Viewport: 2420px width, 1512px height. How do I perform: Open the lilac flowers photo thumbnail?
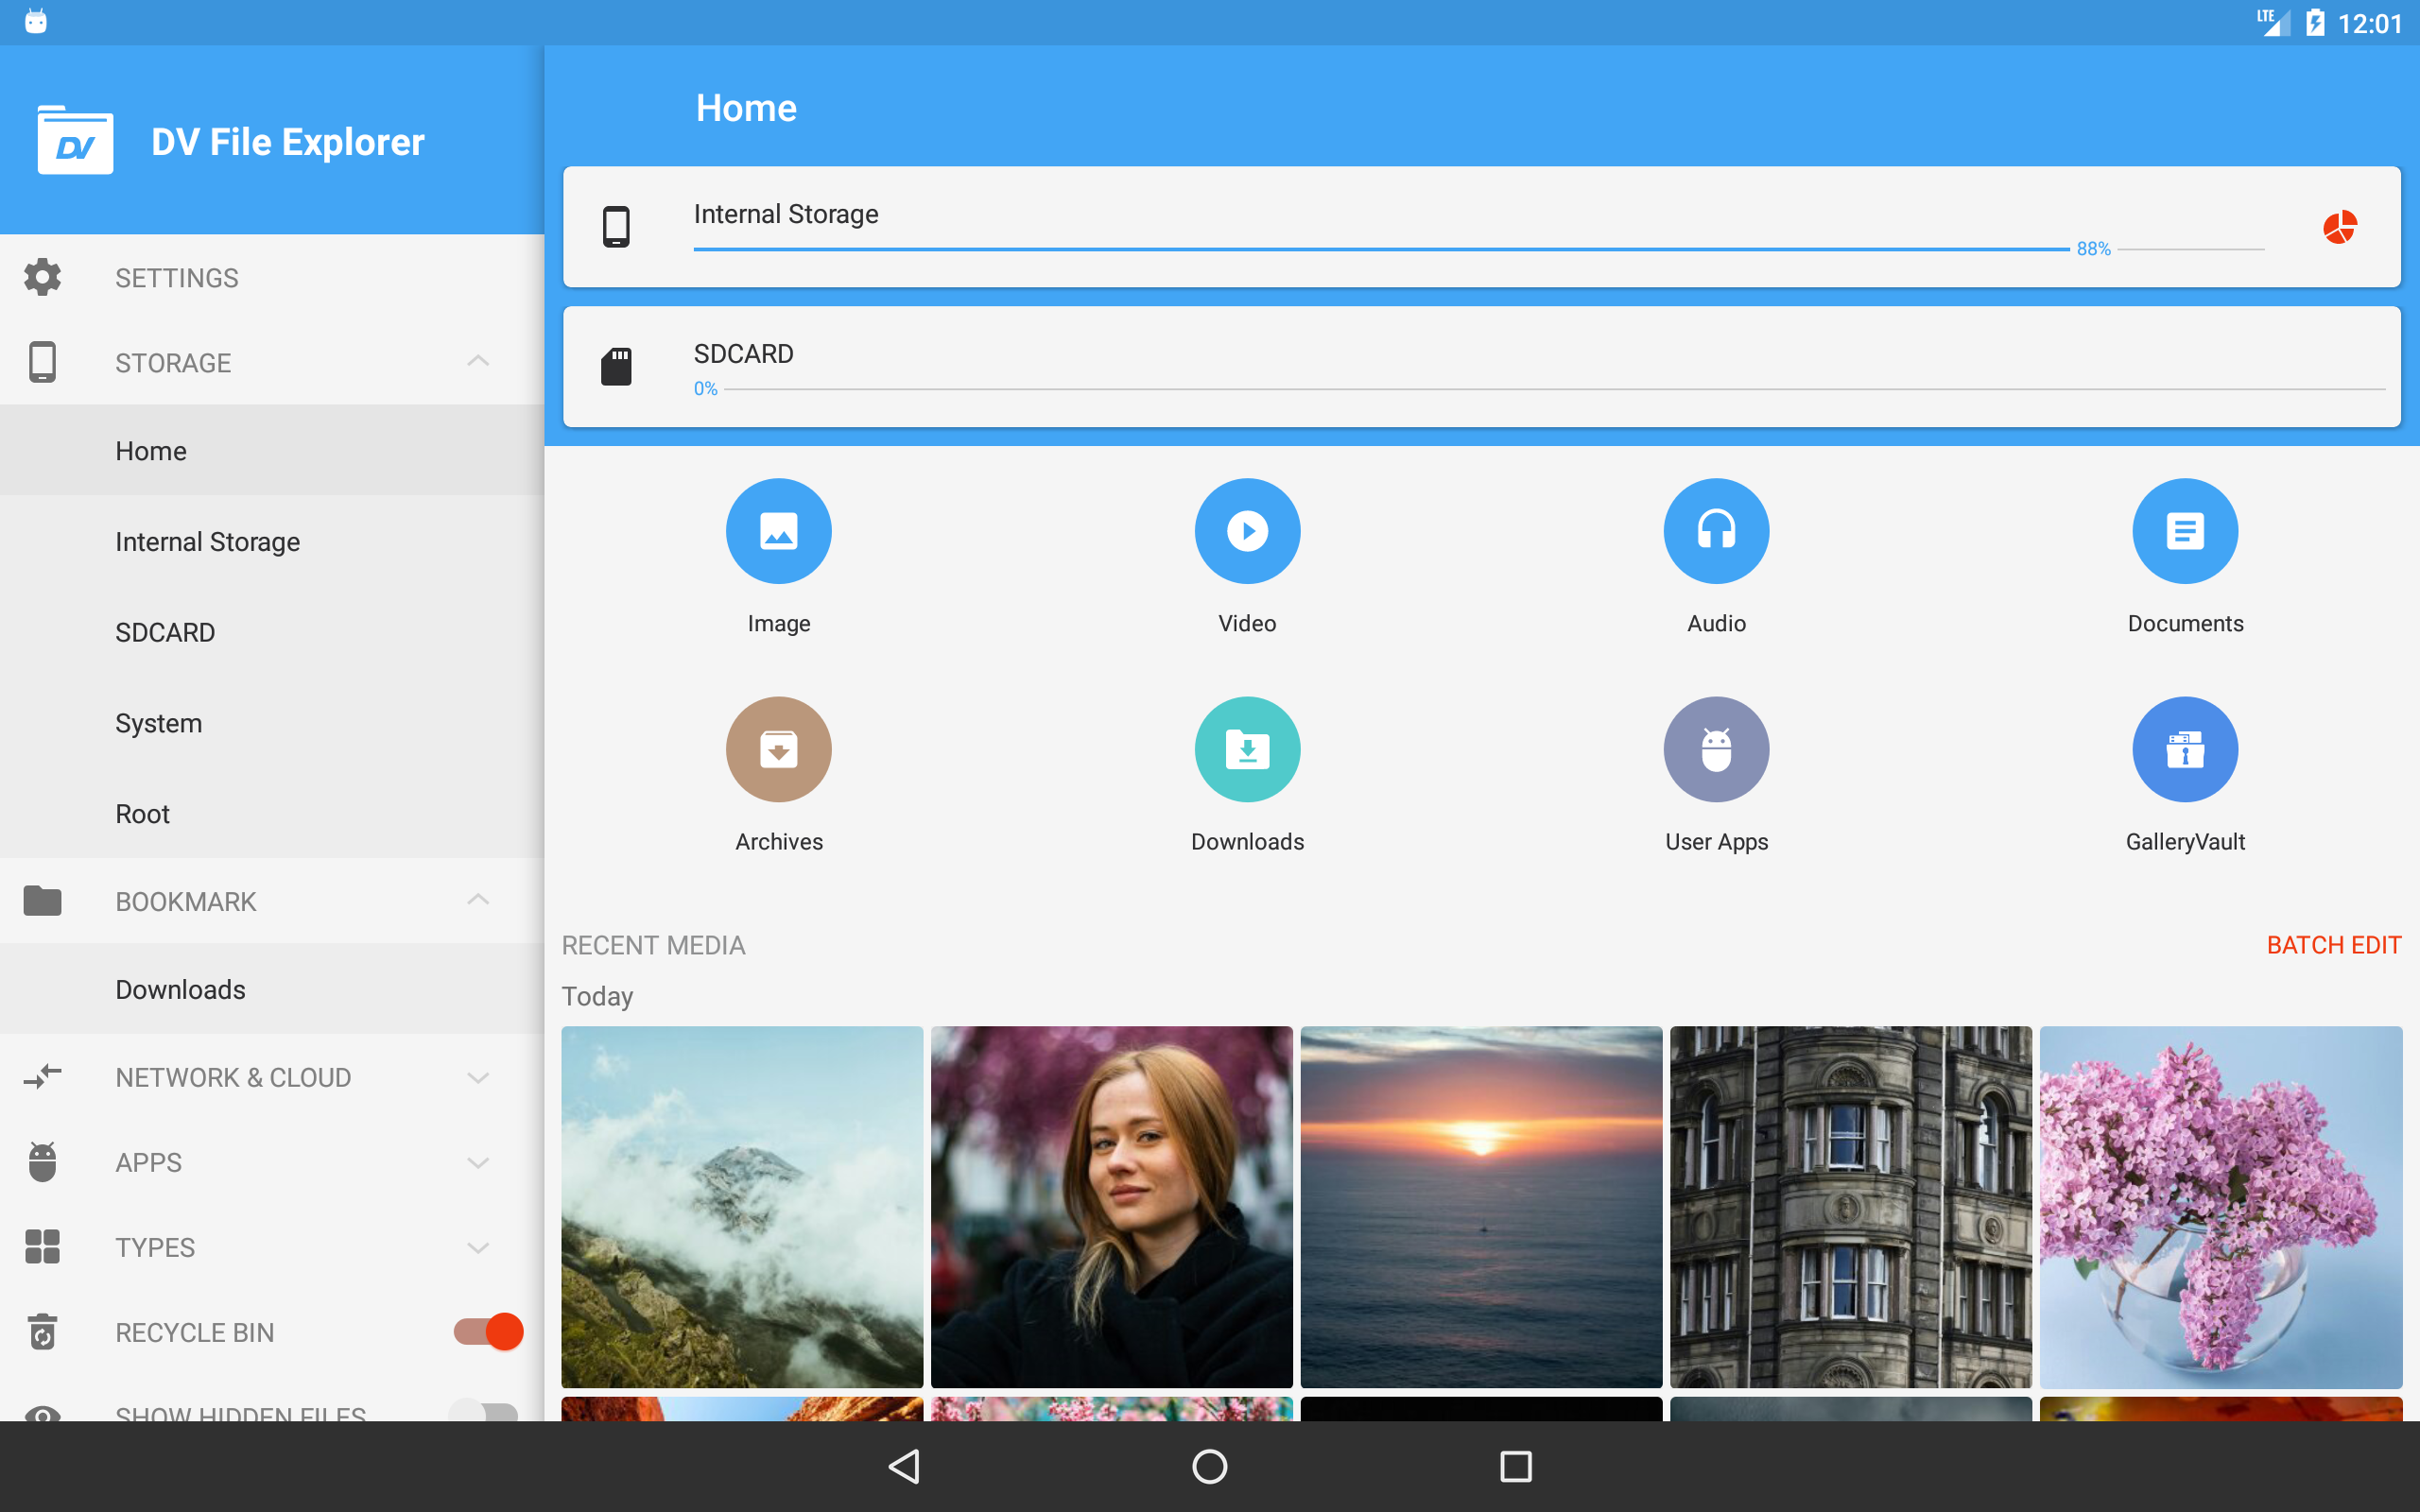(x=2220, y=1206)
